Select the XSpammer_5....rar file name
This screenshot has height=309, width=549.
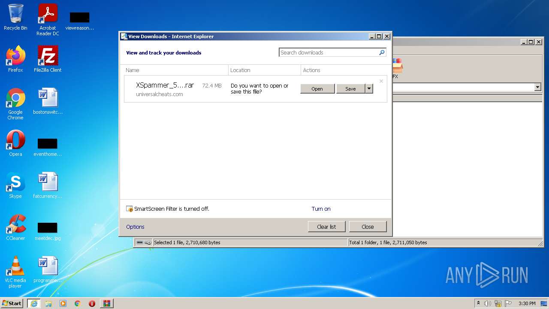pos(165,85)
